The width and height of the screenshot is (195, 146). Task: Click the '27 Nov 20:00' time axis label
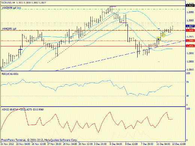click(54, 144)
